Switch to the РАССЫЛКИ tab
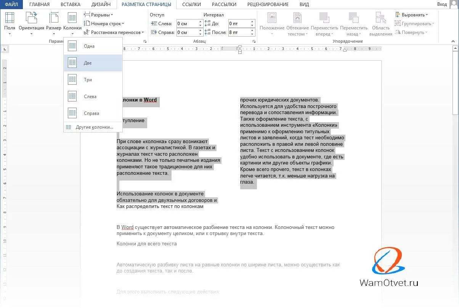This screenshot has width=459, height=308. point(224,5)
